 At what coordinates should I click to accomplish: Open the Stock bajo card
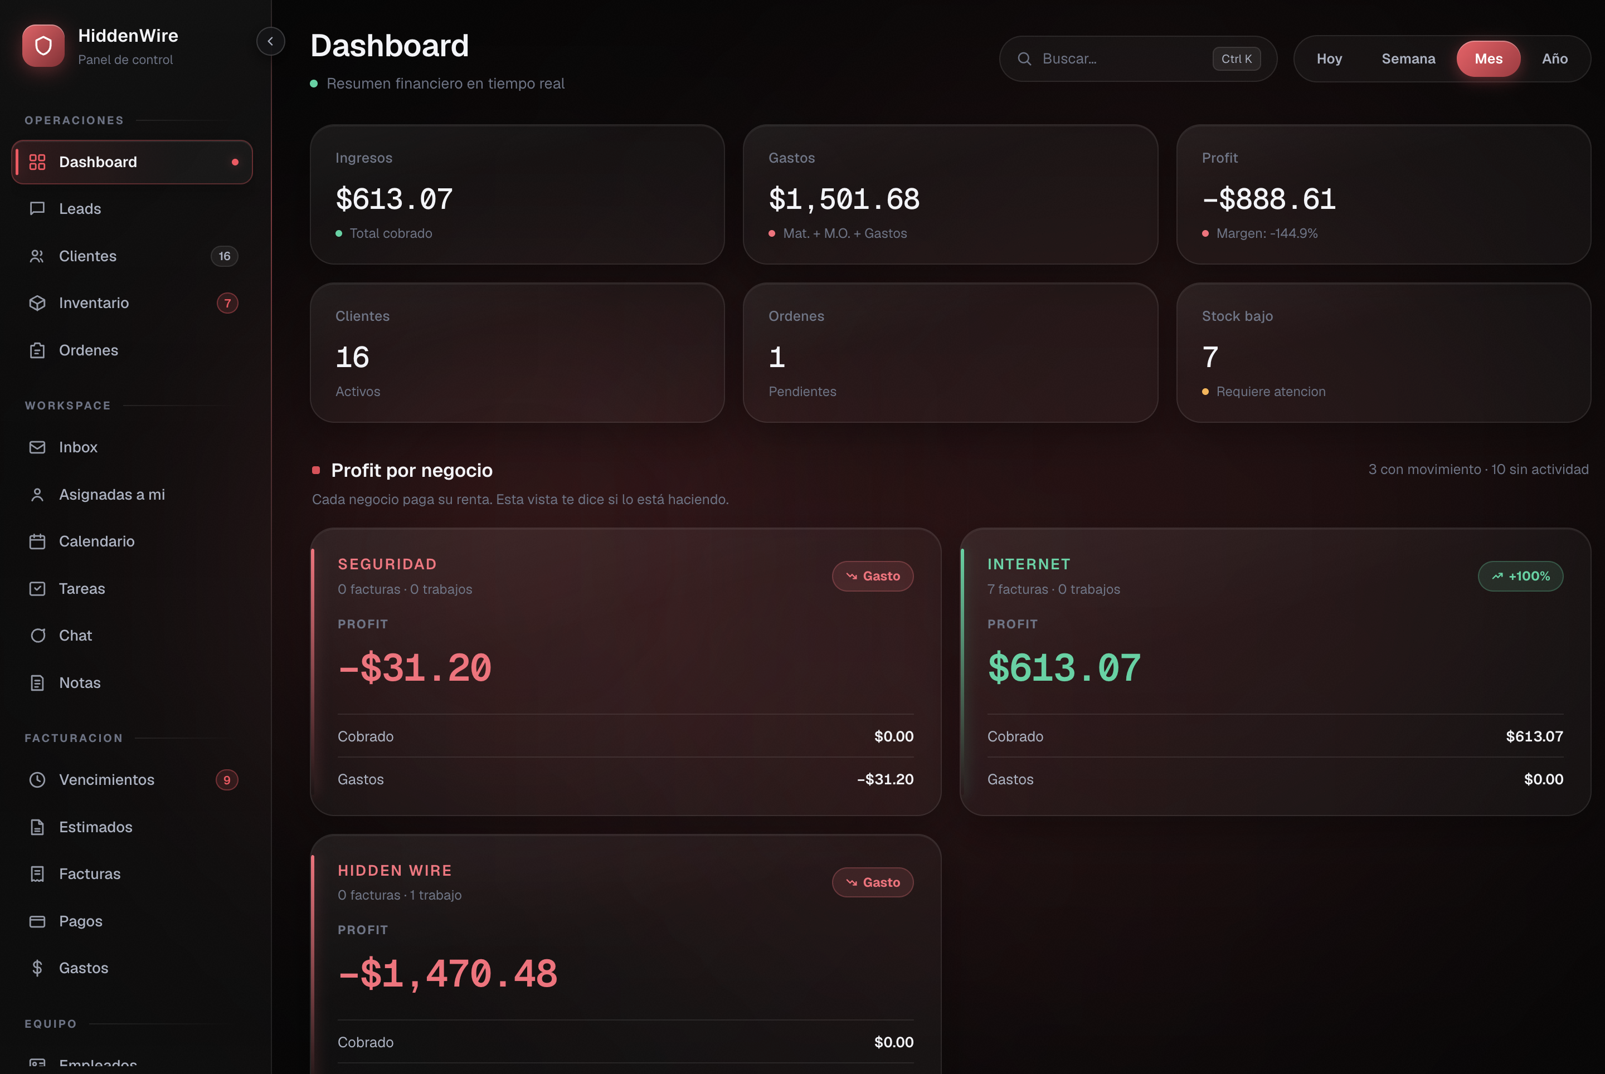1383,353
